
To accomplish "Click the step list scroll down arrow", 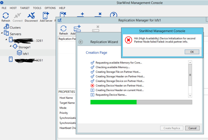I will click(x=190, y=96).
